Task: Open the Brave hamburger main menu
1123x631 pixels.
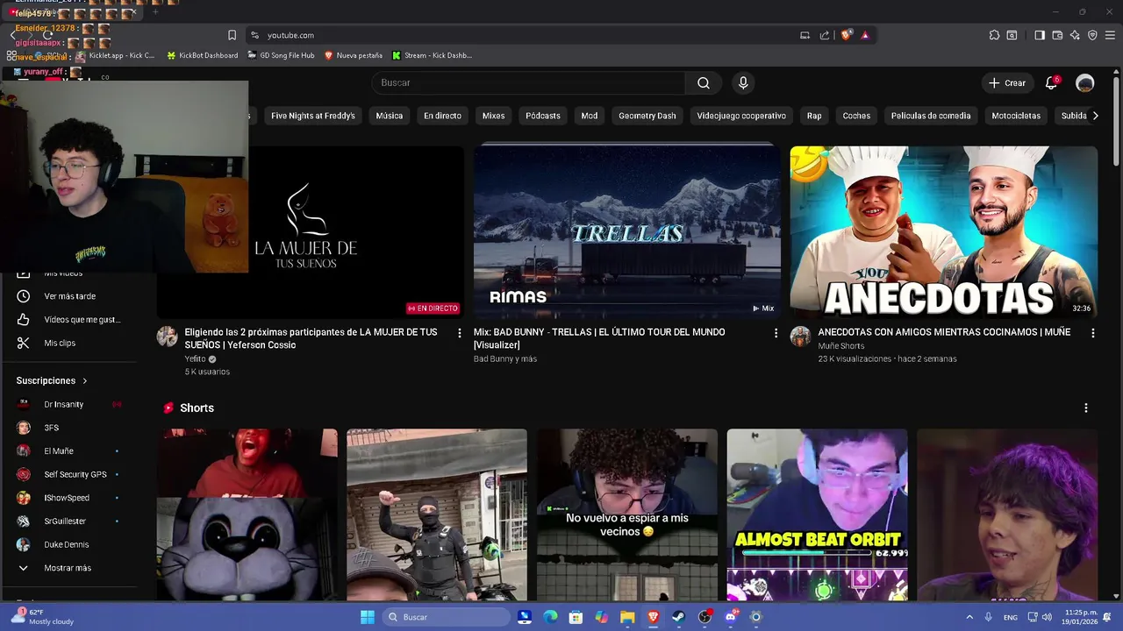Action: (x=1110, y=35)
